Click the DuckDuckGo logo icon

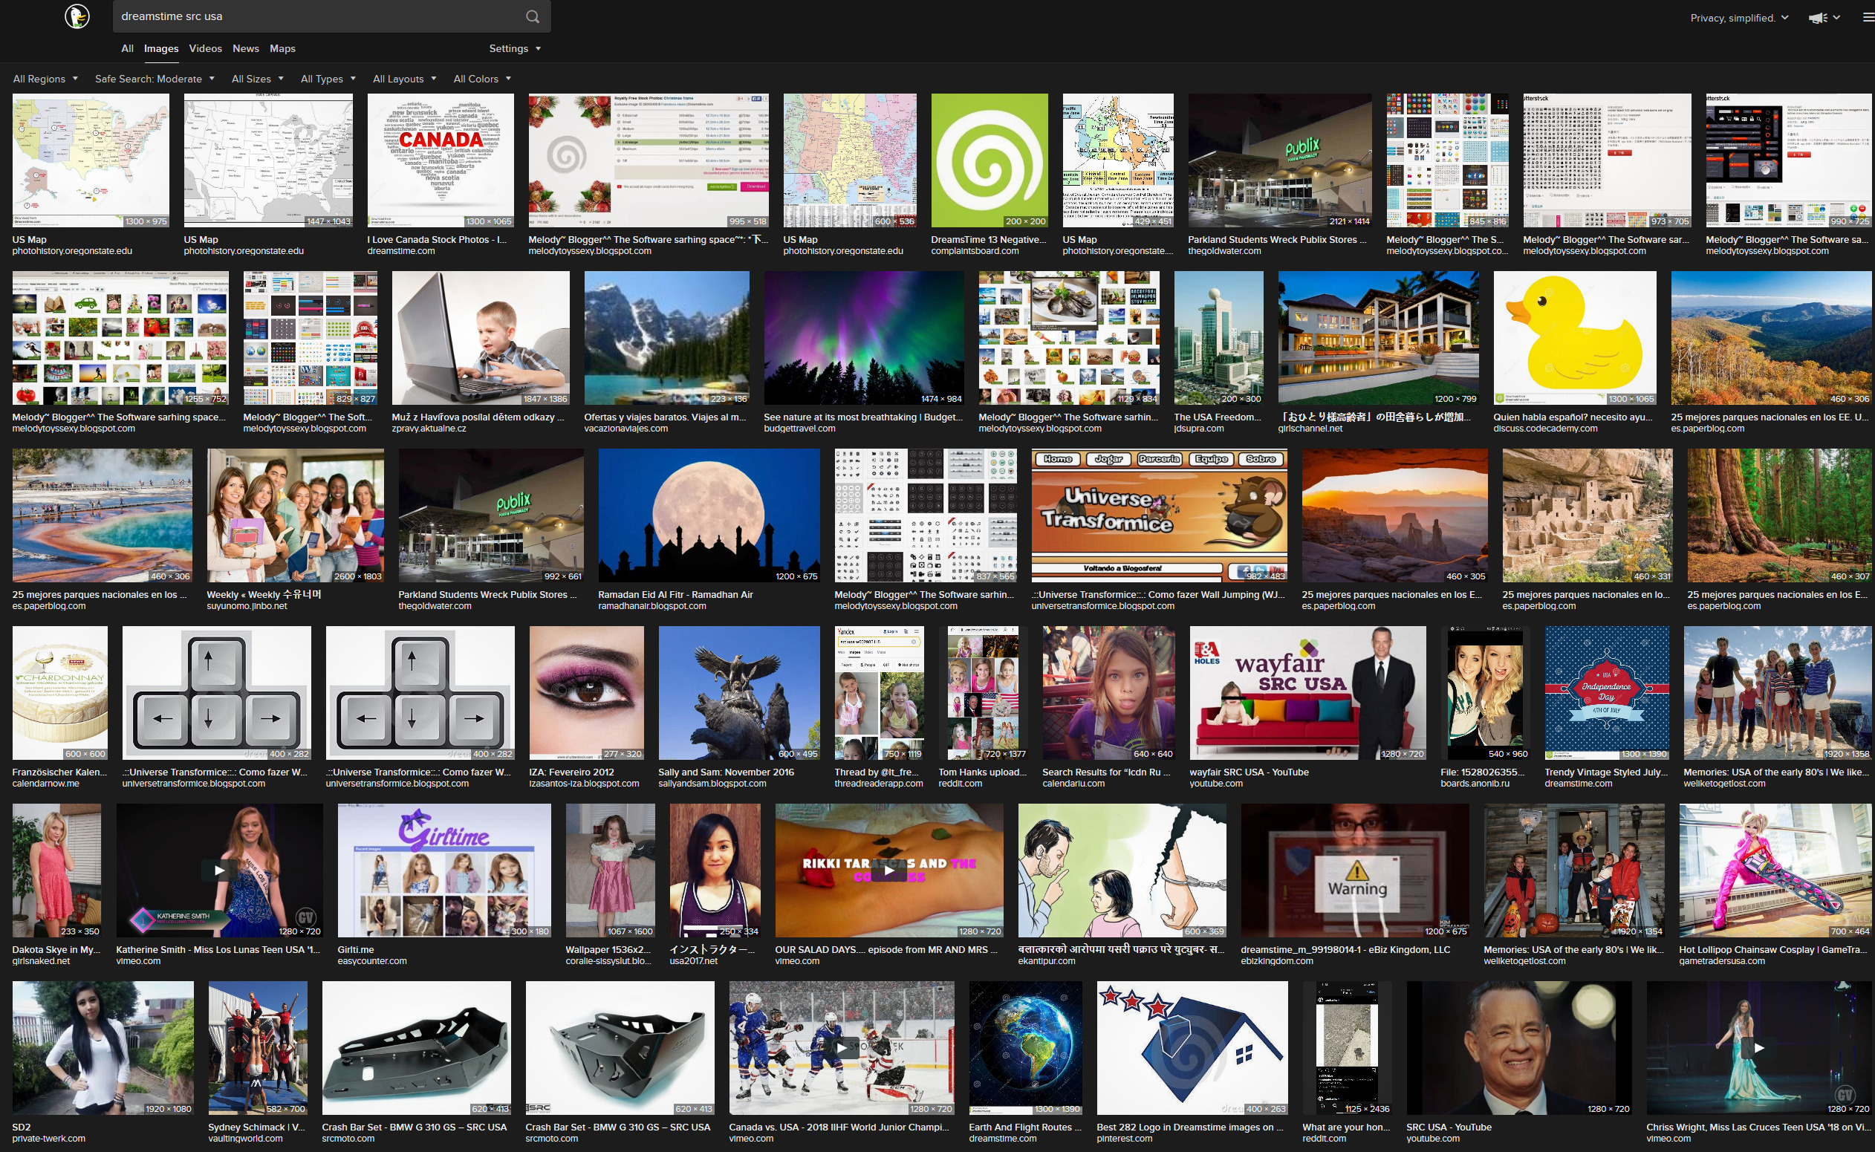(77, 16)
